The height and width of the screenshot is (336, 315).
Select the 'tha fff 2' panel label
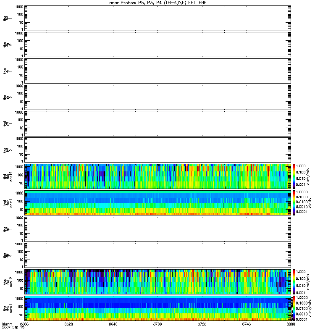coord(8,45)
